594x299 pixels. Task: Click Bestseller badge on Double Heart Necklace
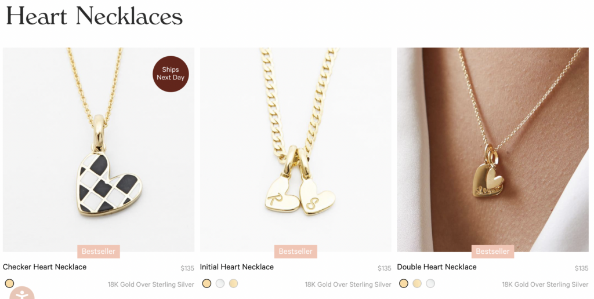click(x=492, y=251)
